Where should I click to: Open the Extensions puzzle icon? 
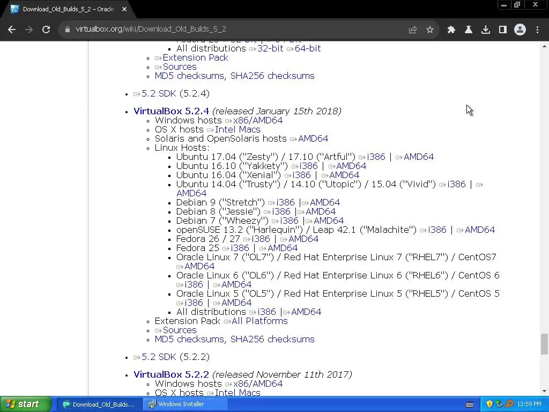[x=451, y=30]
